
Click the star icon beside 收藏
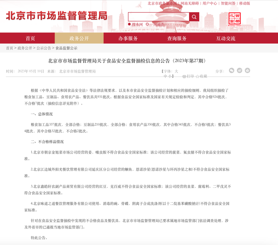coord(197,76)
